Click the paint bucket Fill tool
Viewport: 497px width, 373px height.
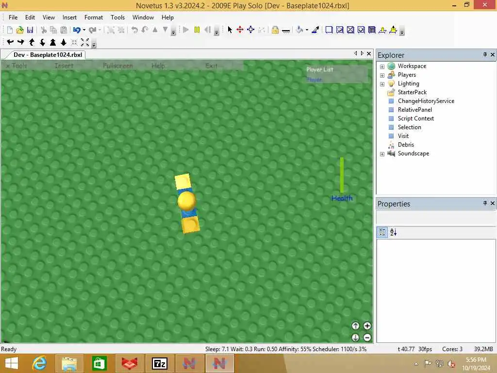coord(299,30)
